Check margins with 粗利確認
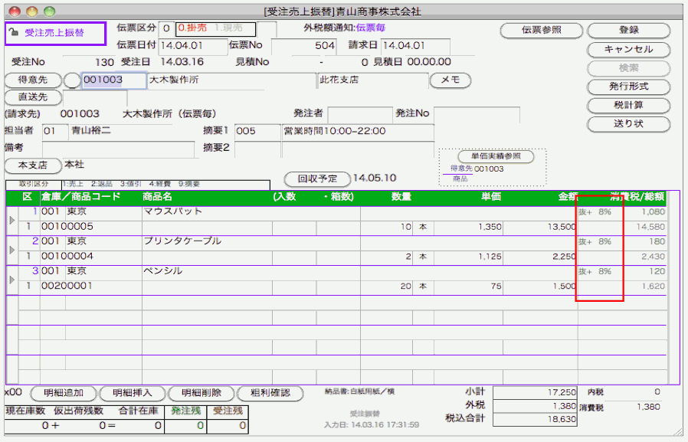 (270, 393)
